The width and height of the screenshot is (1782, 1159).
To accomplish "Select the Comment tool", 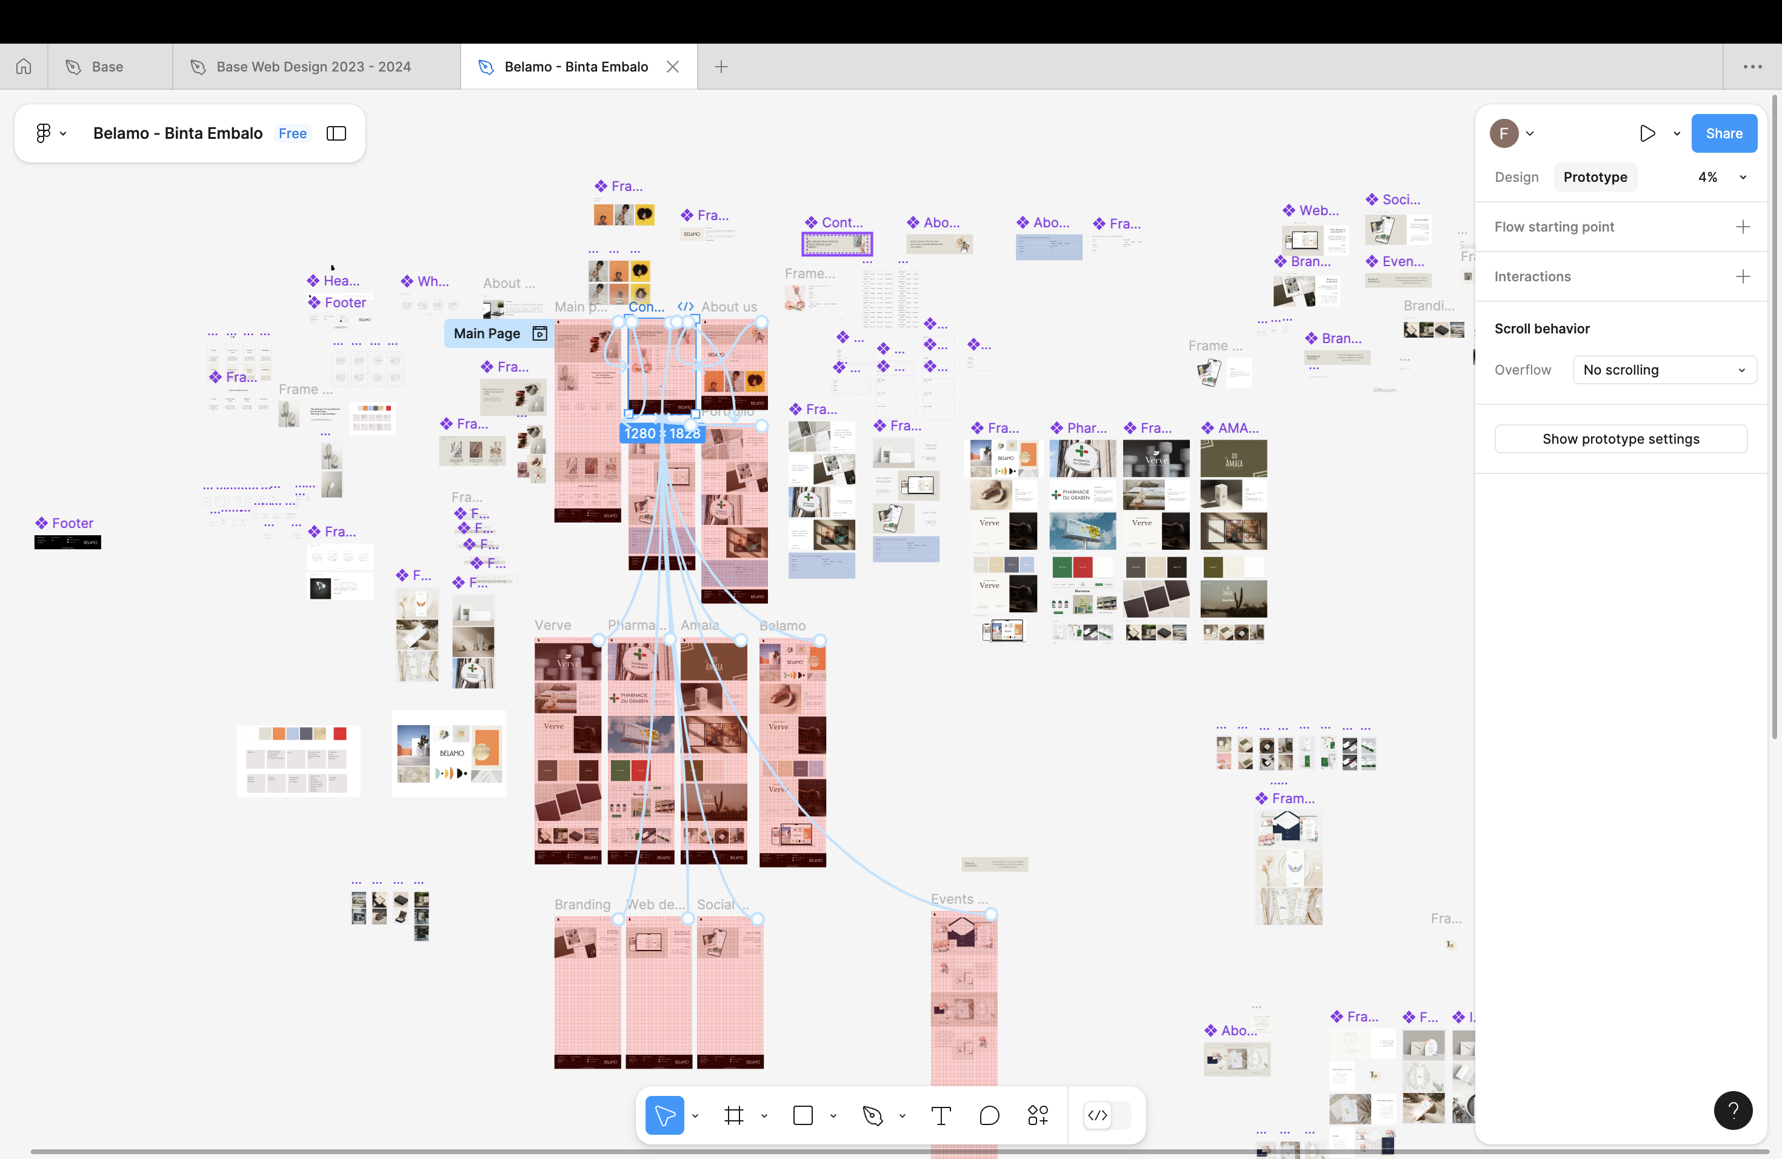I will (x=989, y=1115).
